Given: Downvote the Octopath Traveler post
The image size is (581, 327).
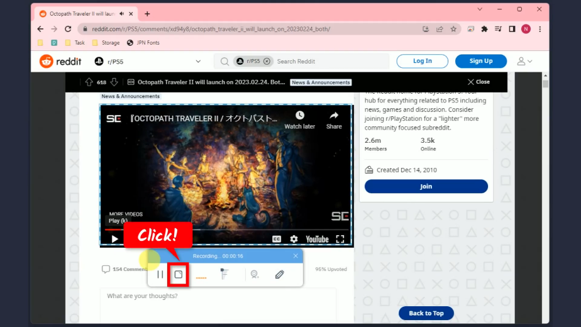Looking at the screenshot, I should pyautogui.click(x=114, y=82).
